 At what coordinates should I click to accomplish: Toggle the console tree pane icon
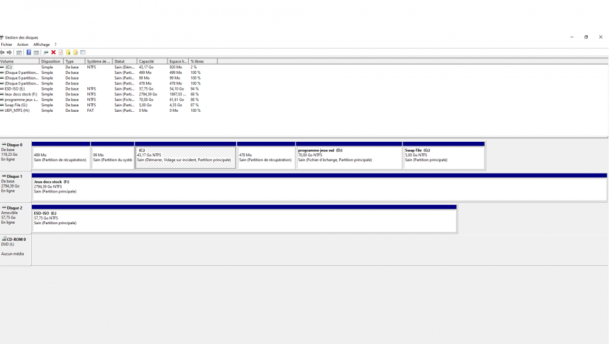pyautogui.click(x=19, y=53)
